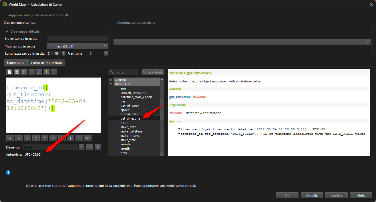Click the 'Nome campo in uscita' text field
This screenshot has width=376, height=202.
coord(77,39)
